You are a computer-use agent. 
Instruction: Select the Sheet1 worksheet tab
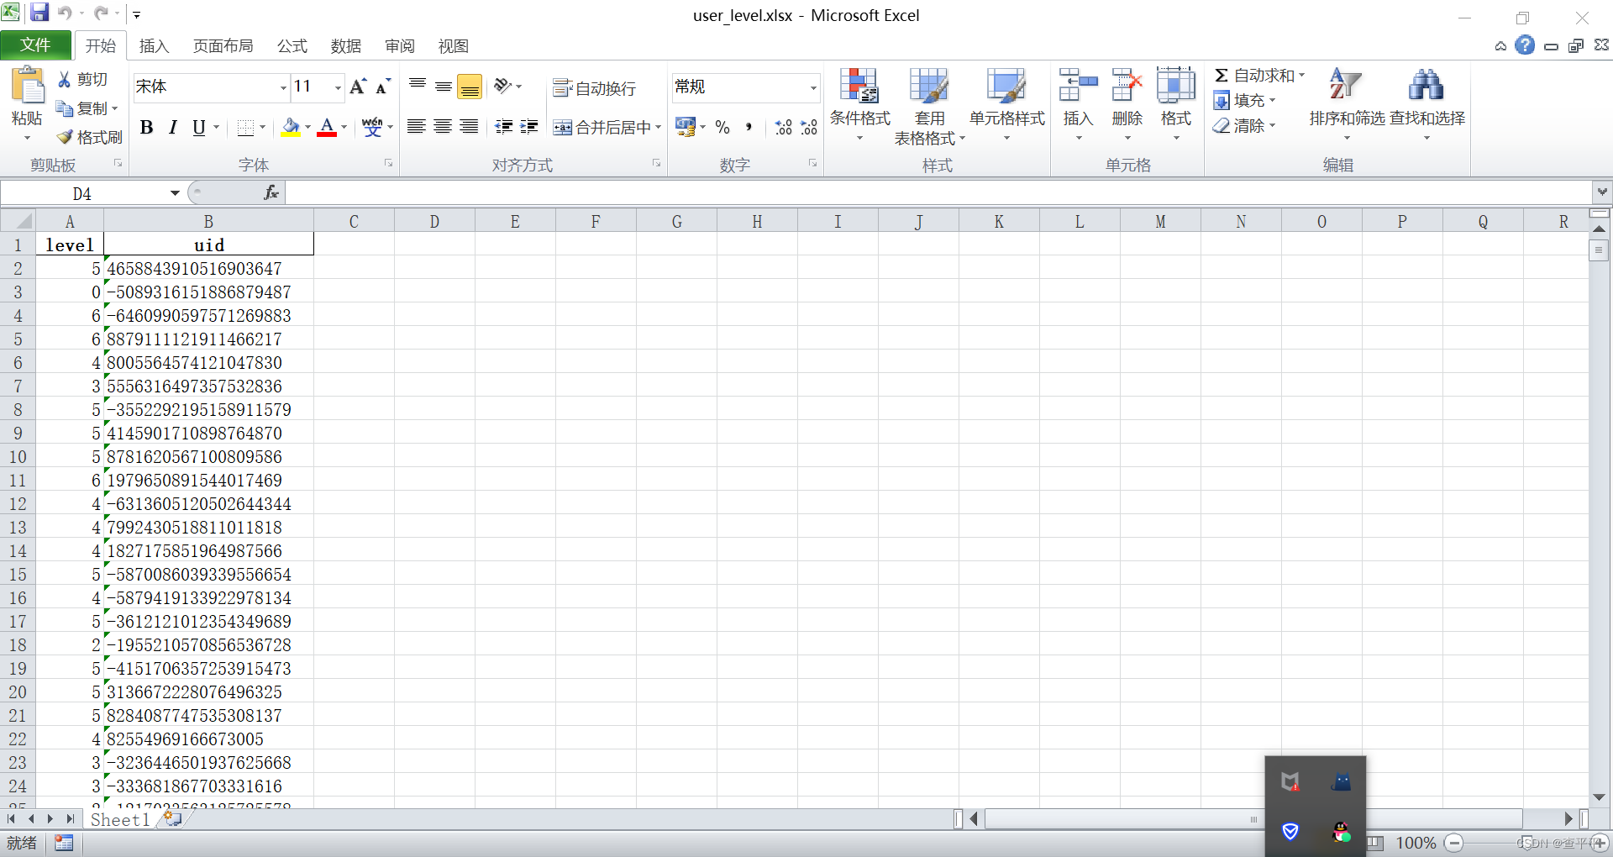tap(120, 820)
